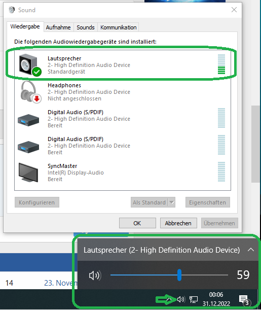This screenshot has width=261, height=310.
Task: Click the second Digital Audio (S/PDIF) device icon
Action: click(28, 147)
